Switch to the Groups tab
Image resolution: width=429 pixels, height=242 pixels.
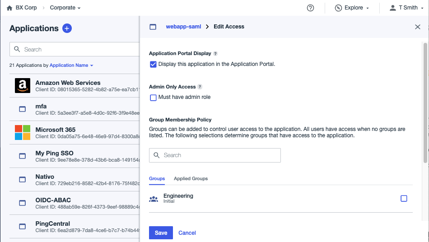[157, 178]
